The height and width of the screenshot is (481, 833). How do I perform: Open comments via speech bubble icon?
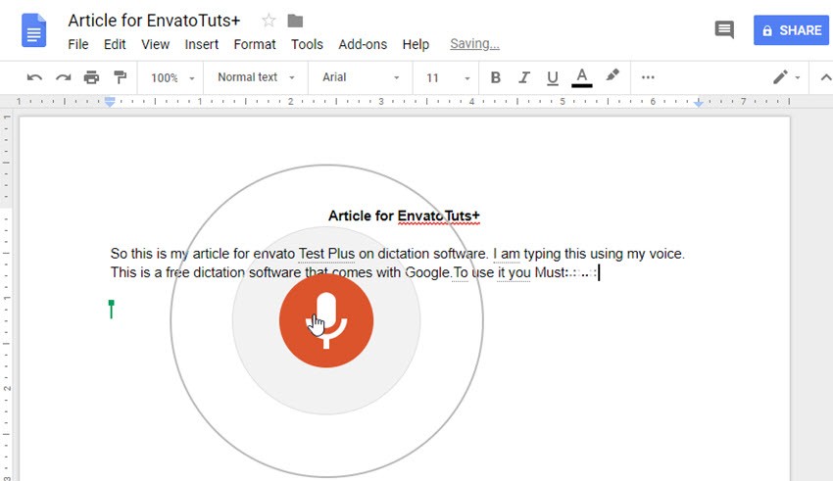(724, 30)
